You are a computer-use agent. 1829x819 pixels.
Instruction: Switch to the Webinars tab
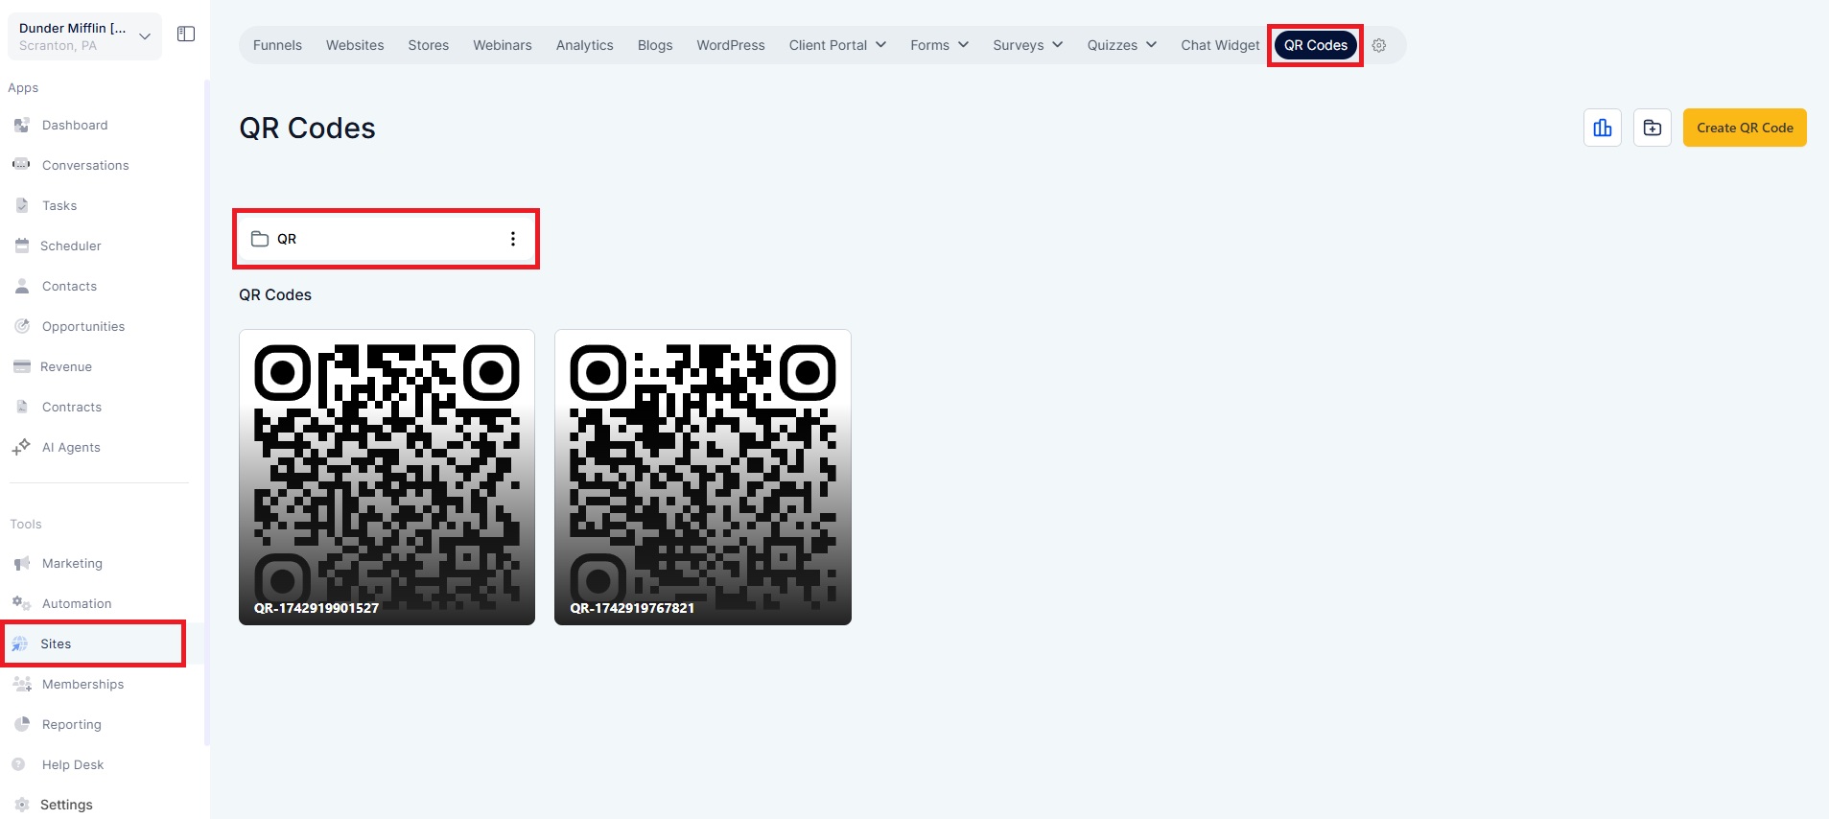point(503,45)
